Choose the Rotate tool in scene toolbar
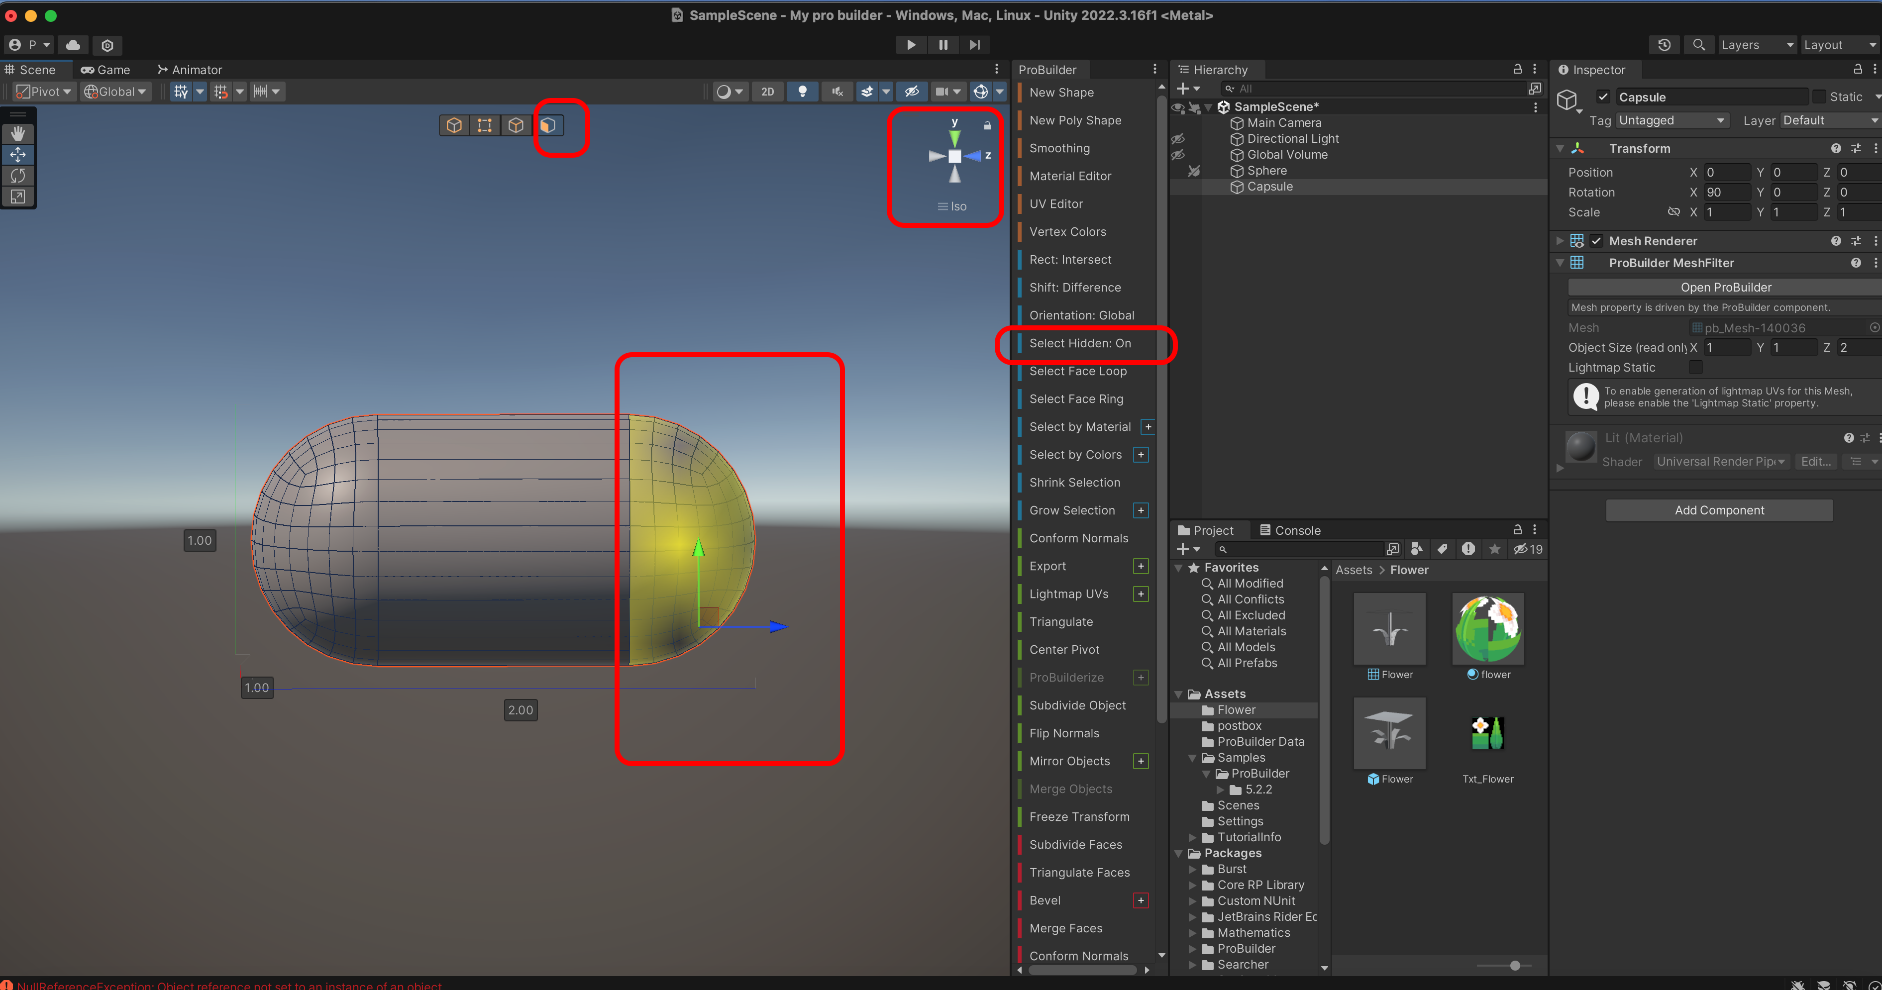The image size is (1882, 990). (17, 175)
